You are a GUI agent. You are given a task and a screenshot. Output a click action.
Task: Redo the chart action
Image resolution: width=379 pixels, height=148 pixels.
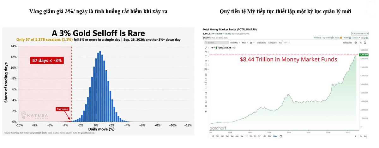(206, 88)
